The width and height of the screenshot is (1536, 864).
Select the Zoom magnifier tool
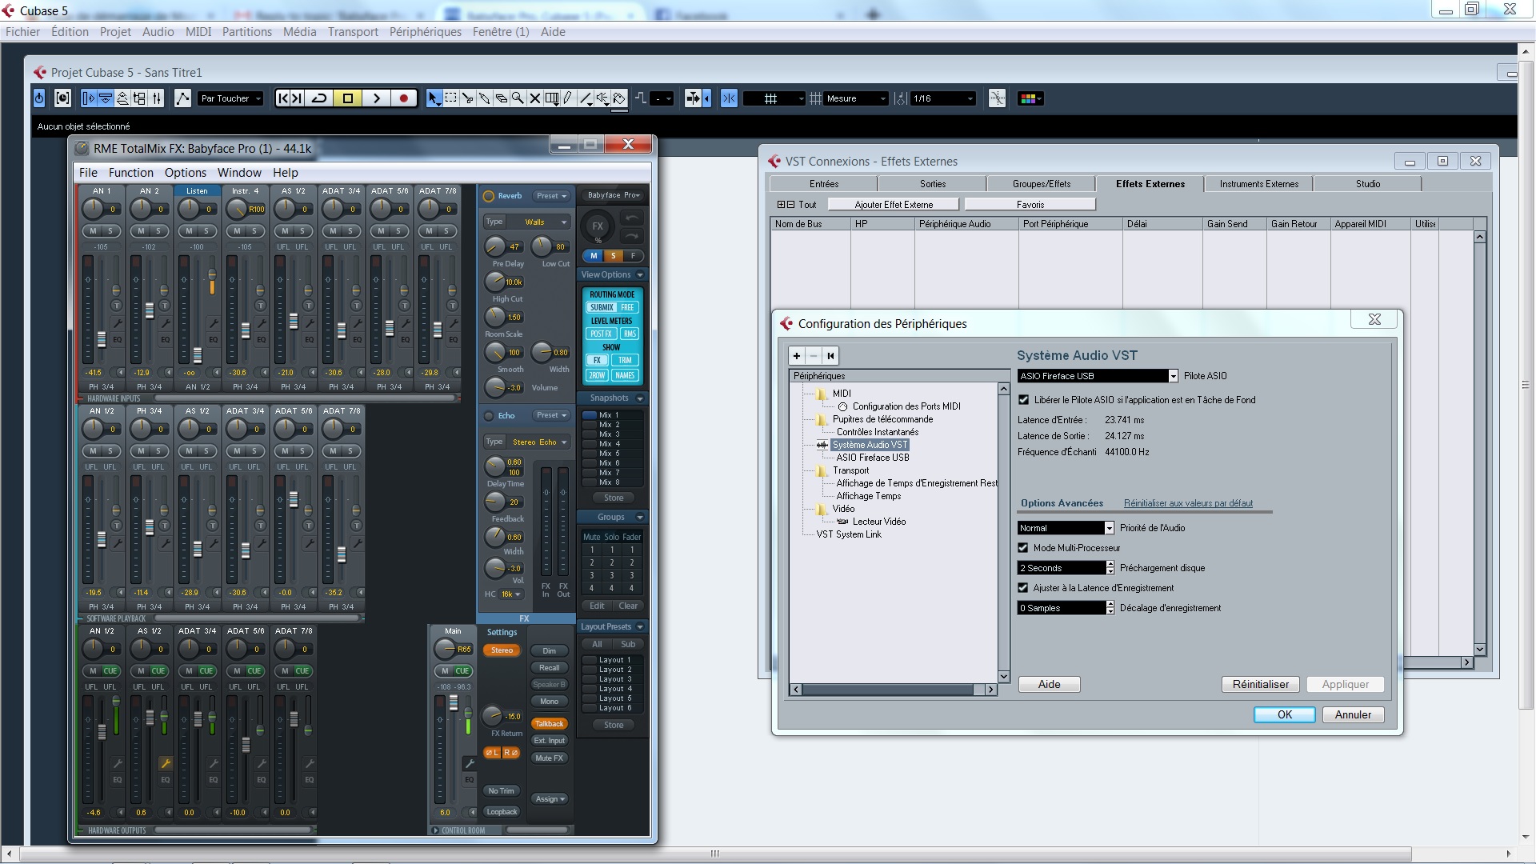(518, 98)
